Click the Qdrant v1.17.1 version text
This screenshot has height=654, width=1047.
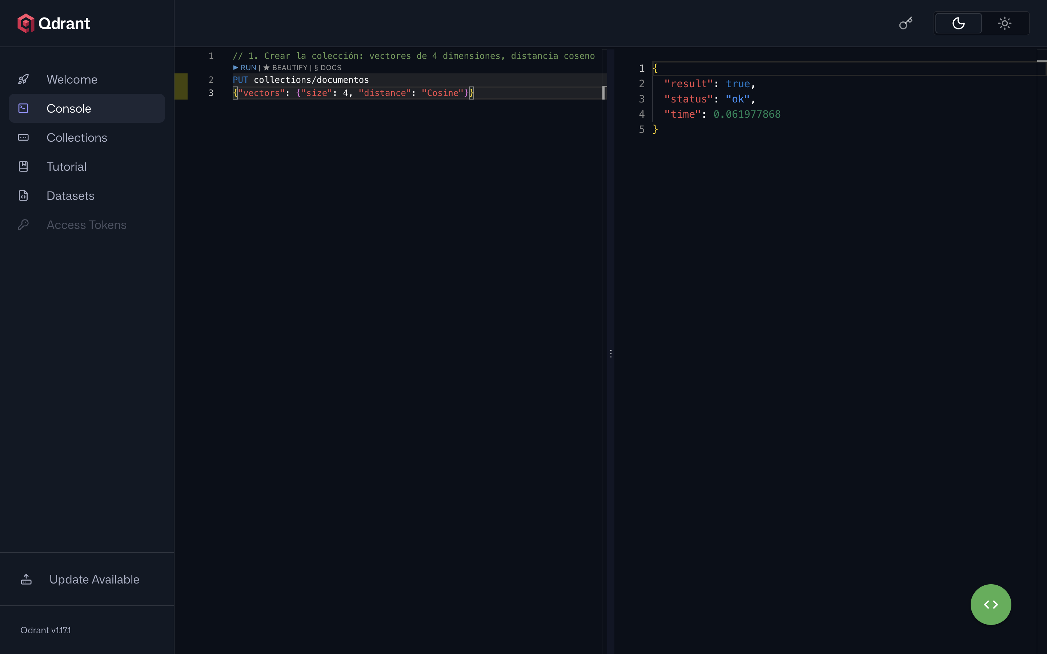(x=45, y=630)
